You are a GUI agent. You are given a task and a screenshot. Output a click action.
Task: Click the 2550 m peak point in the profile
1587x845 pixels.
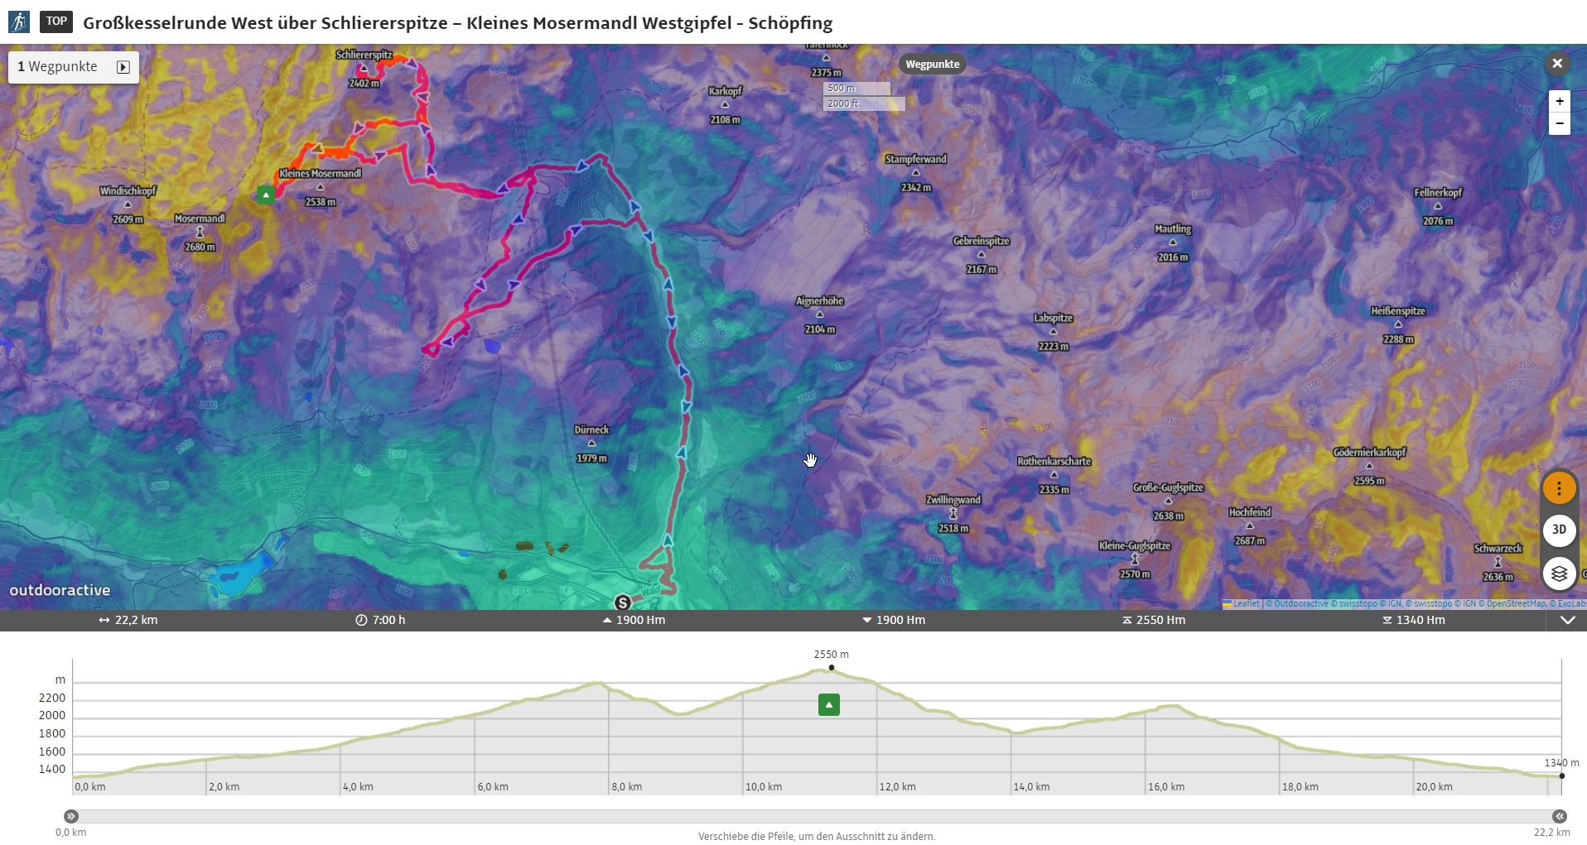[x=831, y=667]
